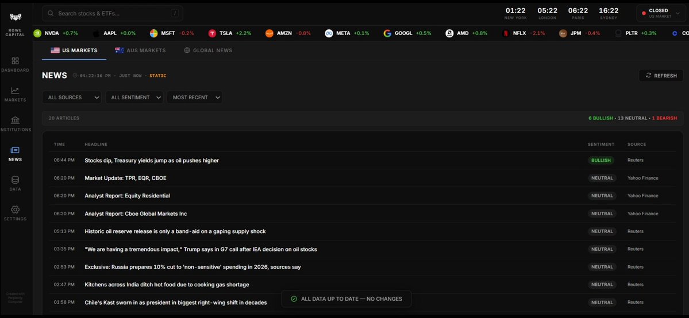Switch to the Global News tab

(208, 51)
